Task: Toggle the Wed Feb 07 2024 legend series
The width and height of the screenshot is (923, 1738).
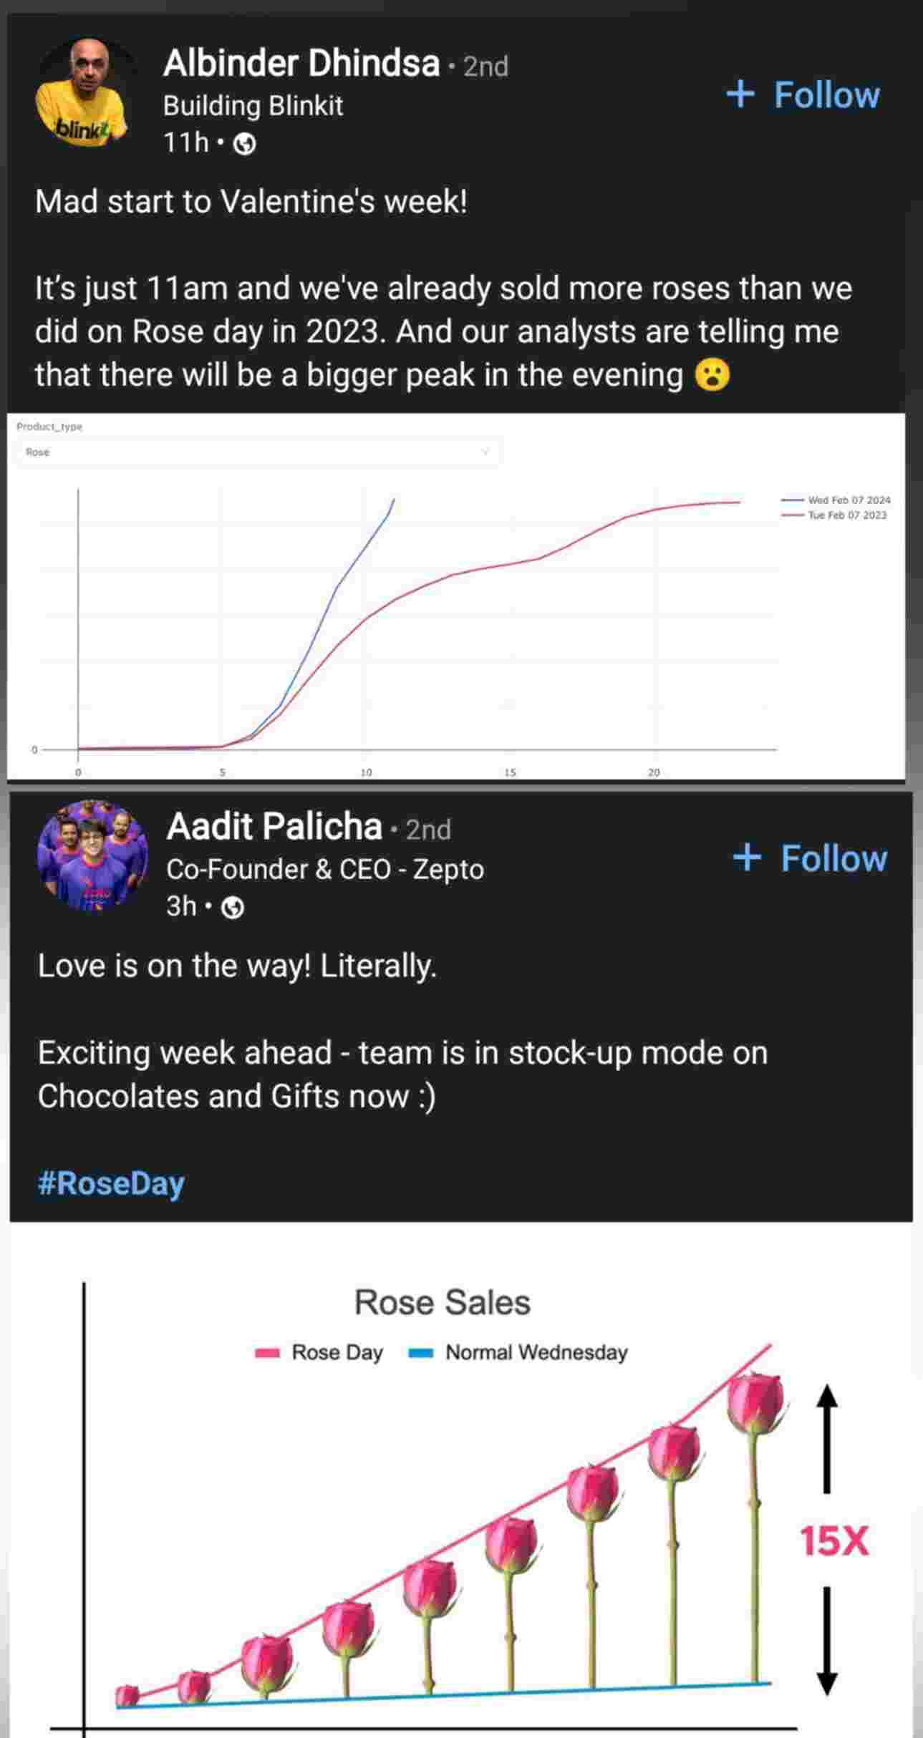Action: 849,500
